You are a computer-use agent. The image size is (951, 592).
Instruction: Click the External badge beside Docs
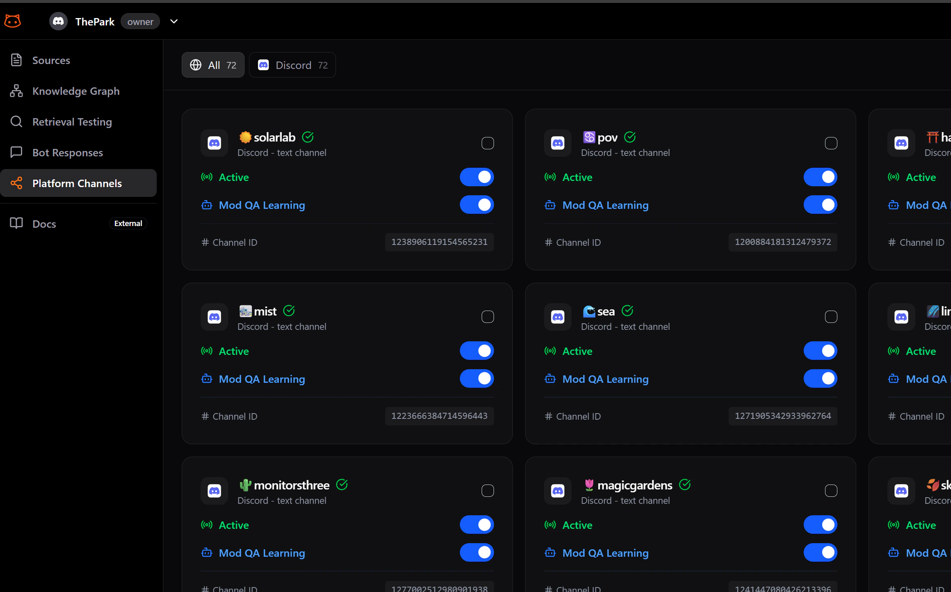128,223
